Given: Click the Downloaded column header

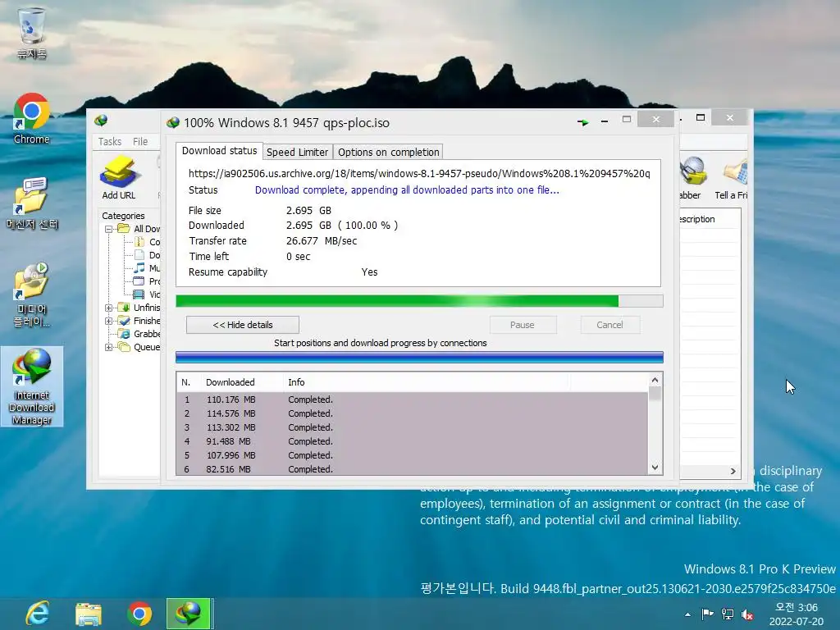Looking at the screenshot, I should coord(242,382).
